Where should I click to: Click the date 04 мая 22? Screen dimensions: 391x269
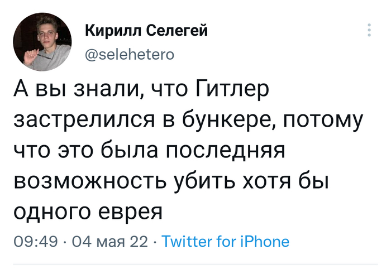(110, 241)
